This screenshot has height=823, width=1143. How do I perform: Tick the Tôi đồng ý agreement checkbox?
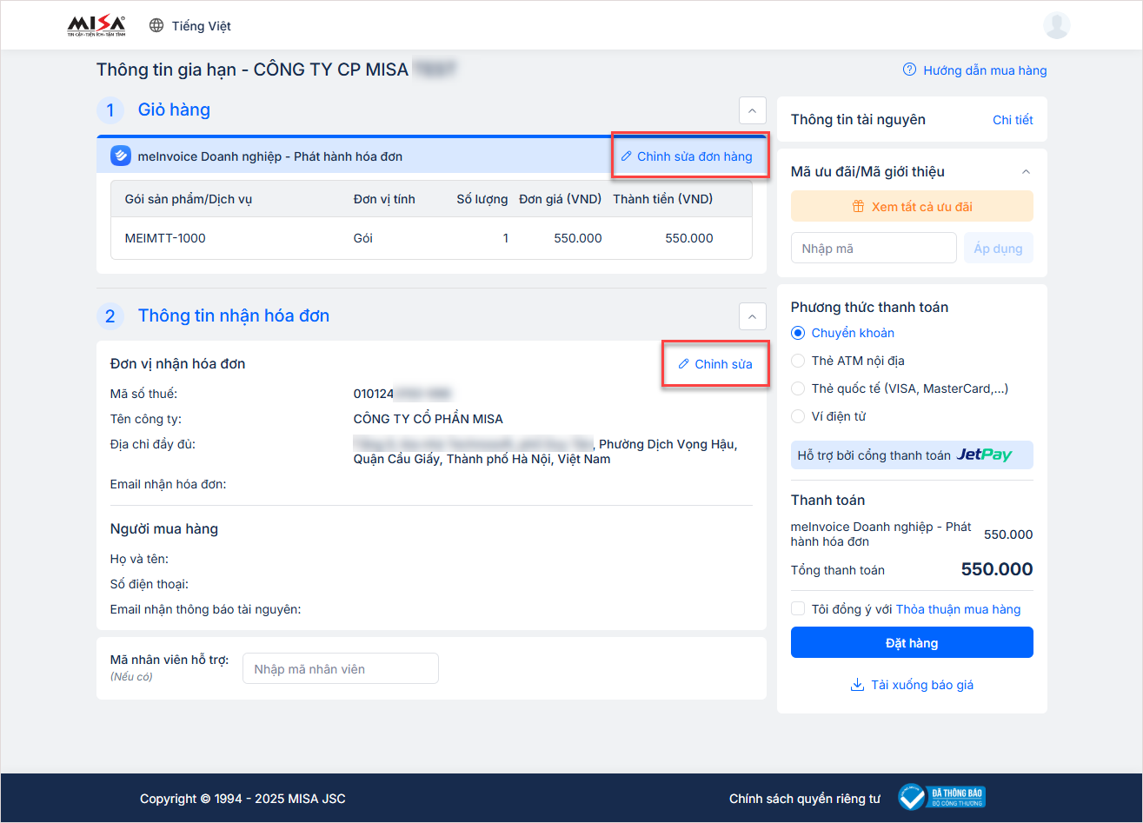tap(798, 609)
